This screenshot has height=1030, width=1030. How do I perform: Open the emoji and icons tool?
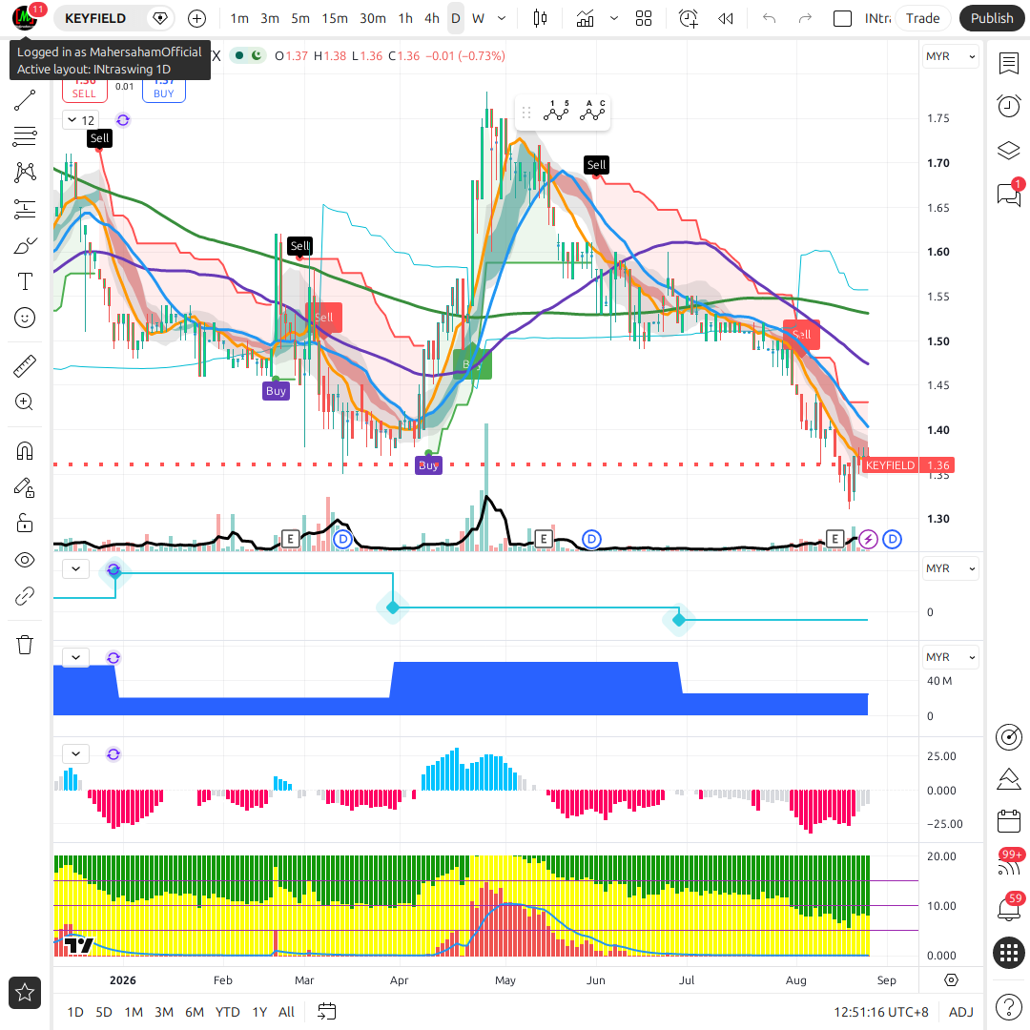click(24, 318)
